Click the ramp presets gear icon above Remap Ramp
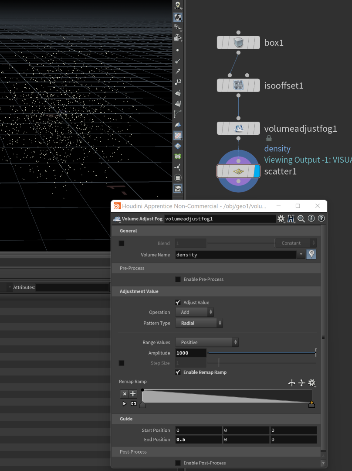The image size is (352, 471). point(312,382)
